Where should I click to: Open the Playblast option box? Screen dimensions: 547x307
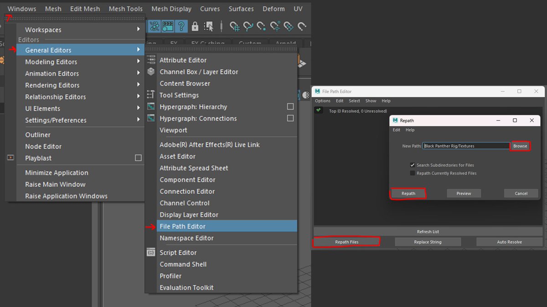click(x=138, y=158)
